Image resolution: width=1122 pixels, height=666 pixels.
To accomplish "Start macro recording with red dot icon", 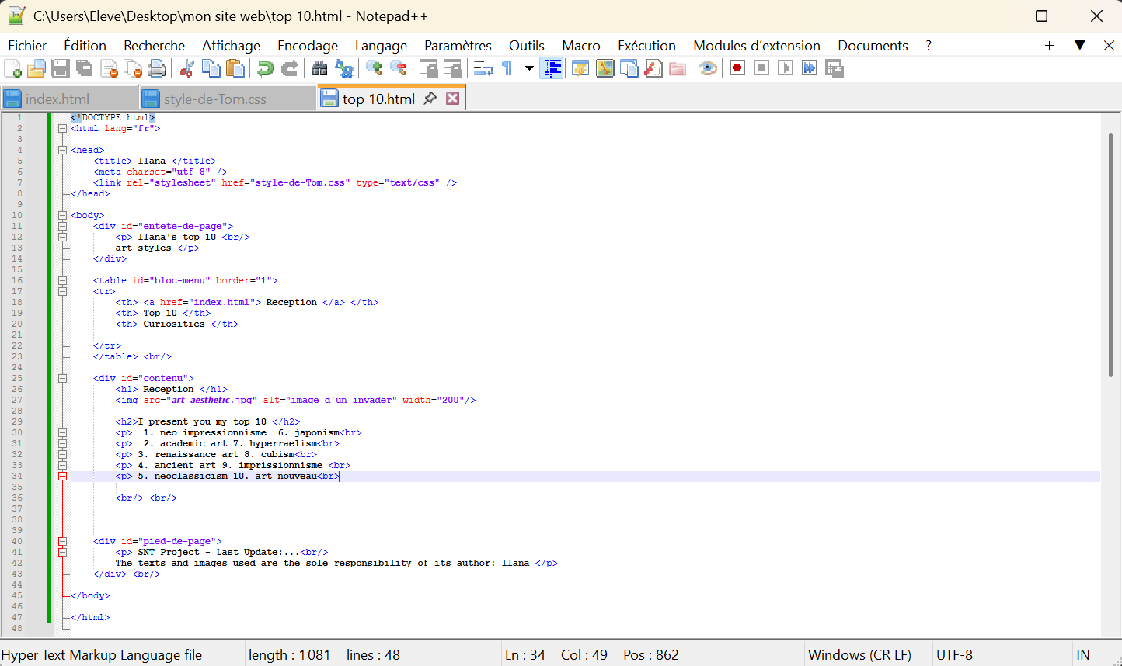I will click(x=737, y=68).
